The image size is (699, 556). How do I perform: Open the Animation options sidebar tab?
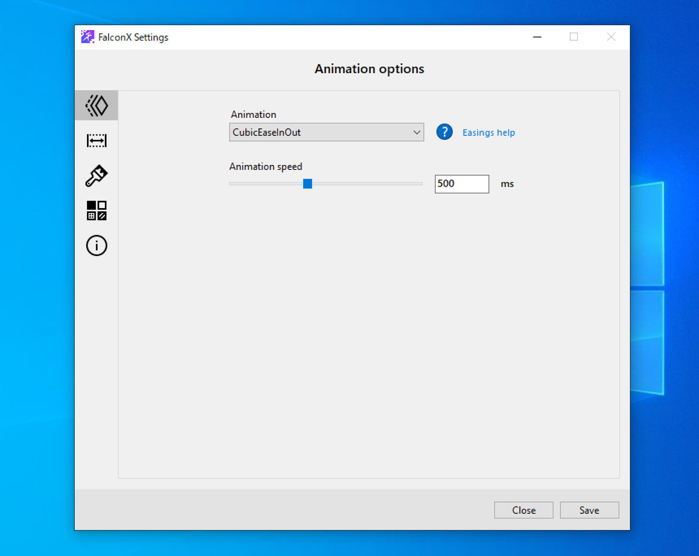tap(97, 105)
